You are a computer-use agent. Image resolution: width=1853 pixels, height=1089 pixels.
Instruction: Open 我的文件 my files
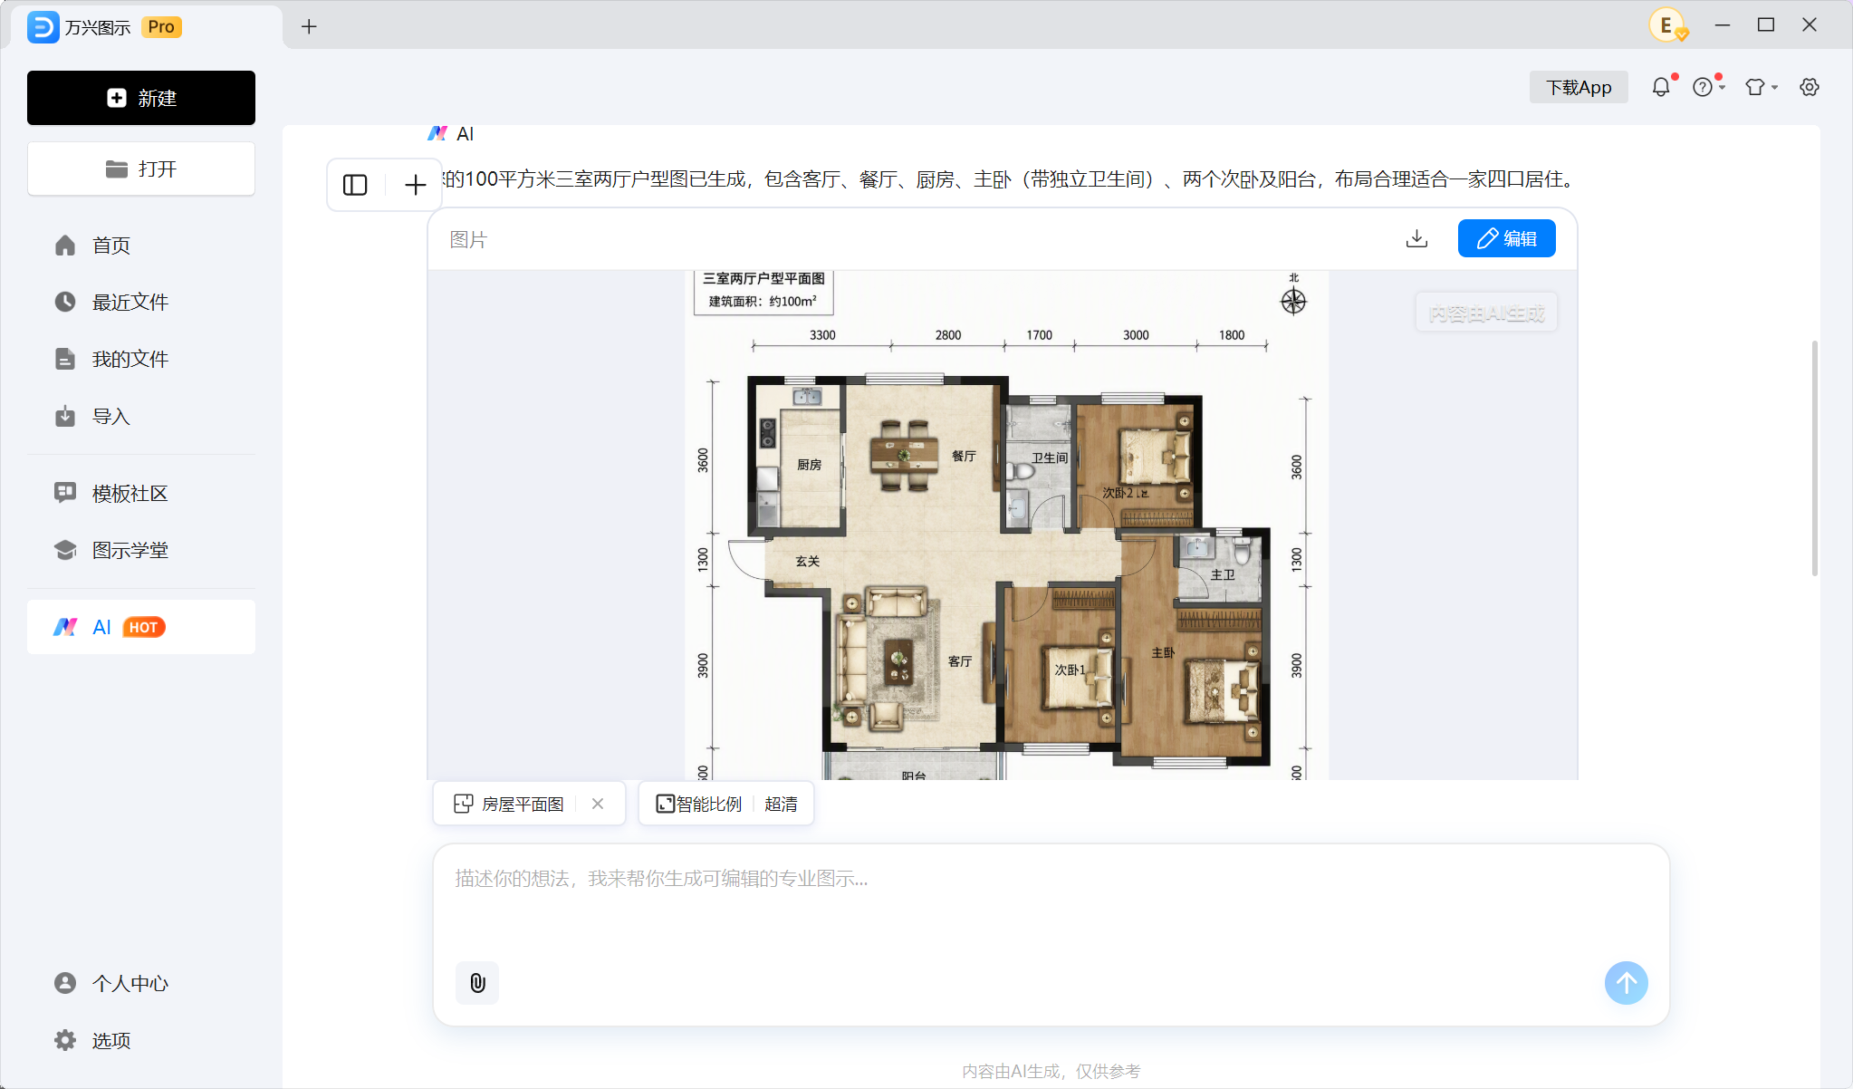[141, 359]
